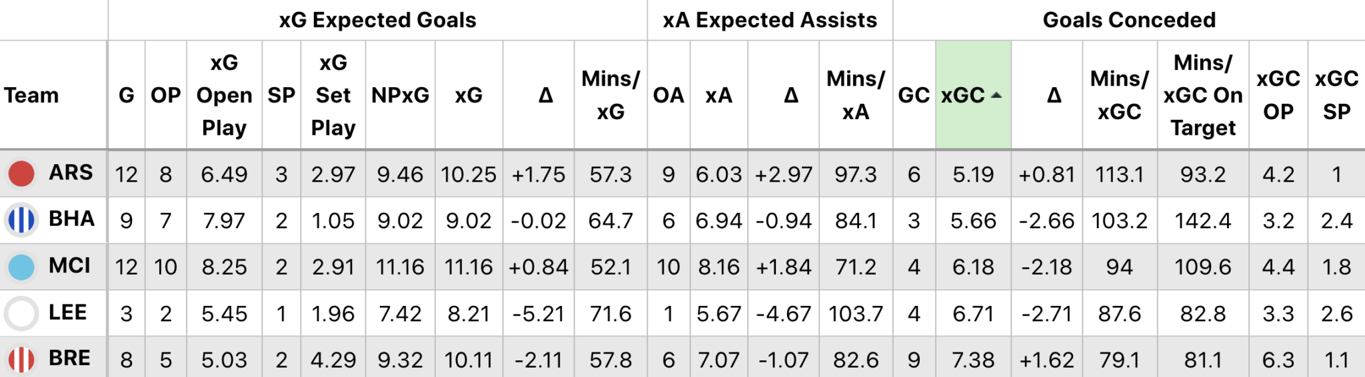
Task: Select the xG Expected Goals group header
Action: (377, 20)
